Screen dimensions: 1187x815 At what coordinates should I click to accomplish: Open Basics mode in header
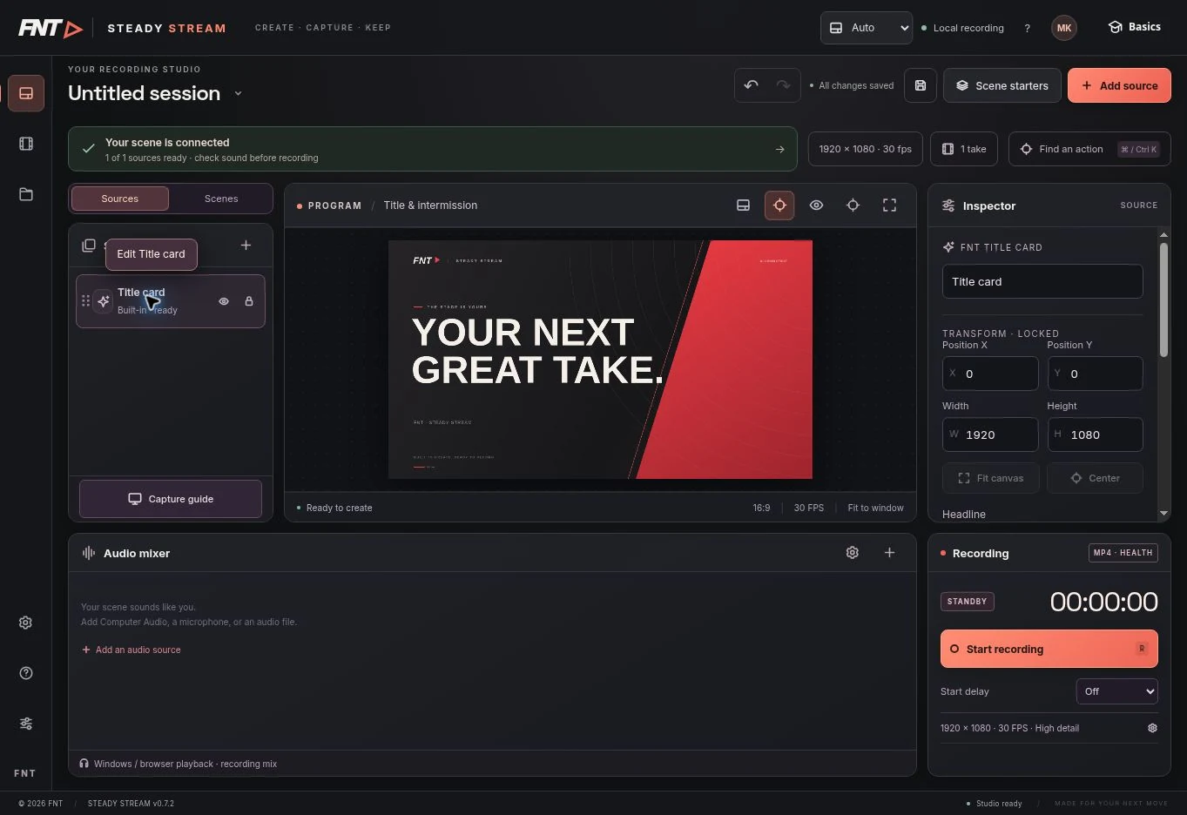point(1134,27)
